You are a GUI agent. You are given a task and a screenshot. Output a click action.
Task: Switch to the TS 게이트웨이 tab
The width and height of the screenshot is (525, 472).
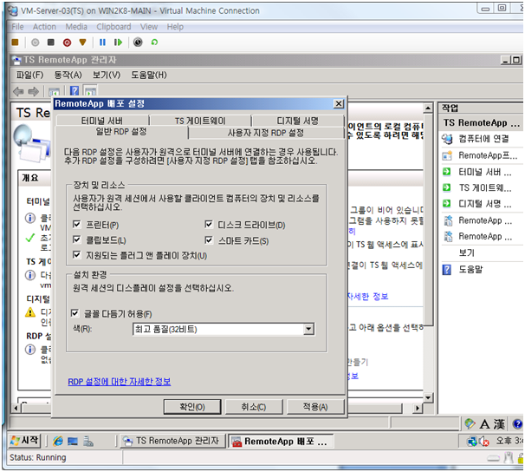200,121
